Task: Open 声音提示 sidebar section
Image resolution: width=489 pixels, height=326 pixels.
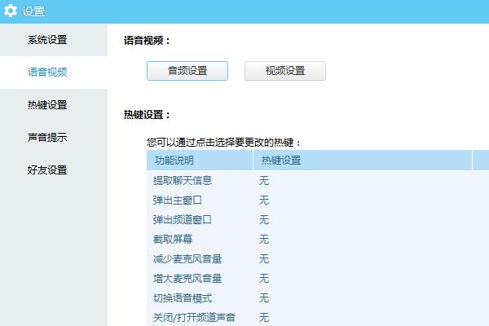Action: (54, 137)
